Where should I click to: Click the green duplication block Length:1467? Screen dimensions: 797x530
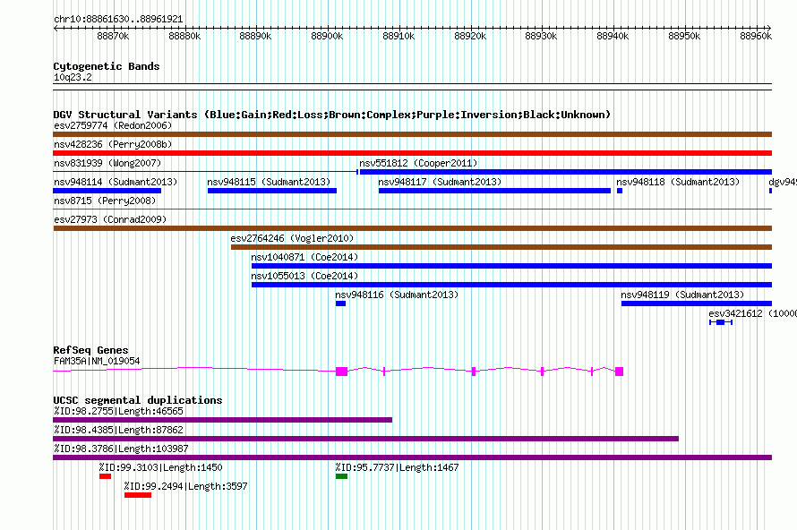(341, 476)
